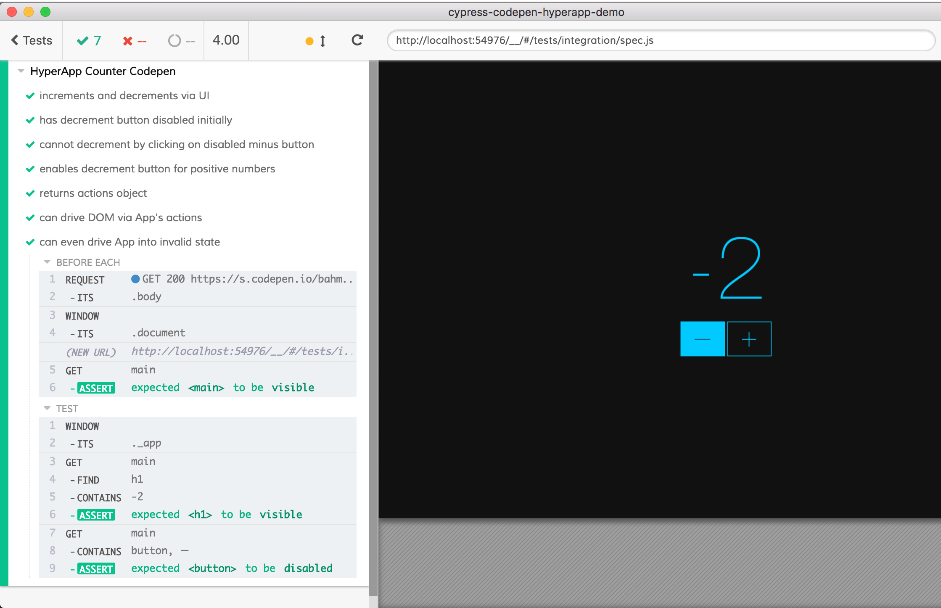Select the (NEW URL) log entry

point(198,352)
